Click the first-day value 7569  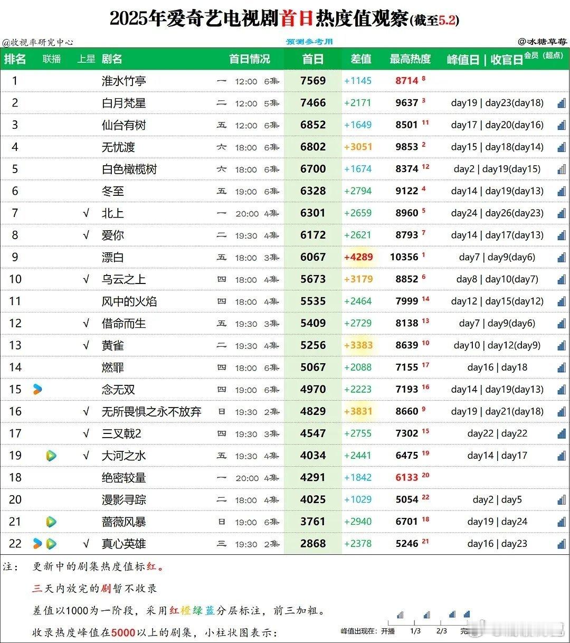[x=313, y=81]
